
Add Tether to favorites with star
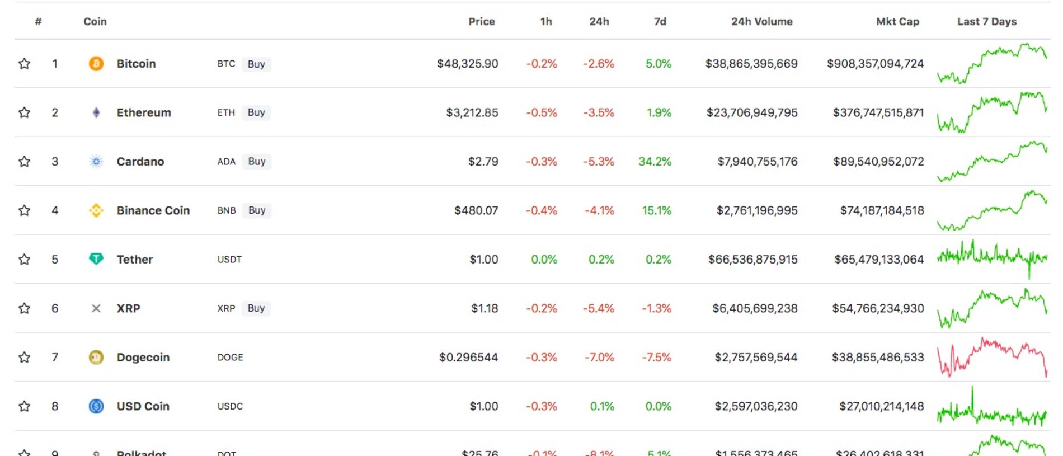tap(24, 260)
